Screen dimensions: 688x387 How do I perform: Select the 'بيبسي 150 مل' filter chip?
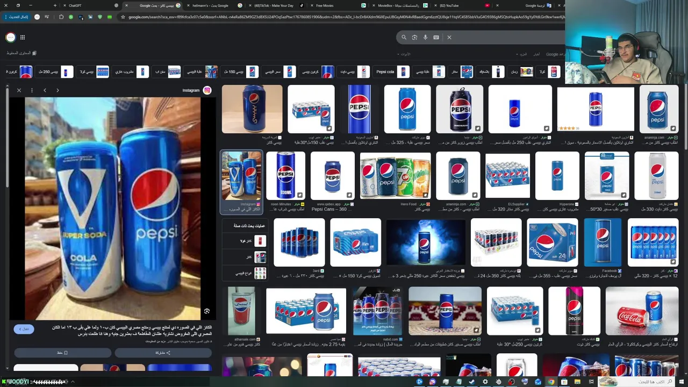241,71
